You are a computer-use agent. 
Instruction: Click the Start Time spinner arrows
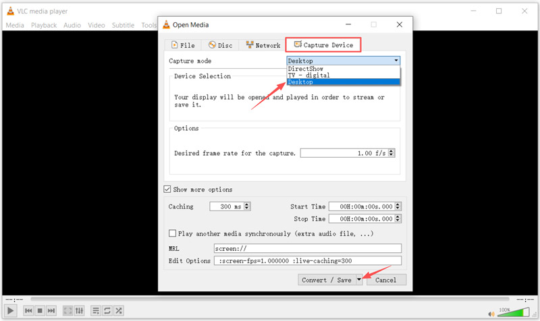[x=398, y=206]
